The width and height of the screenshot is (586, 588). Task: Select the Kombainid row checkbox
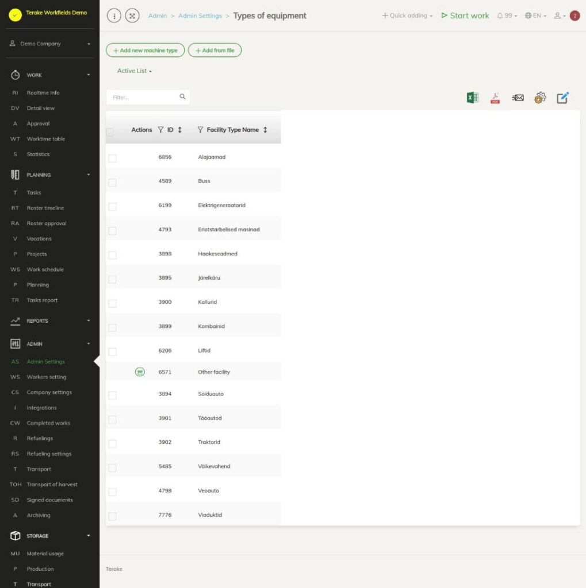112,328
